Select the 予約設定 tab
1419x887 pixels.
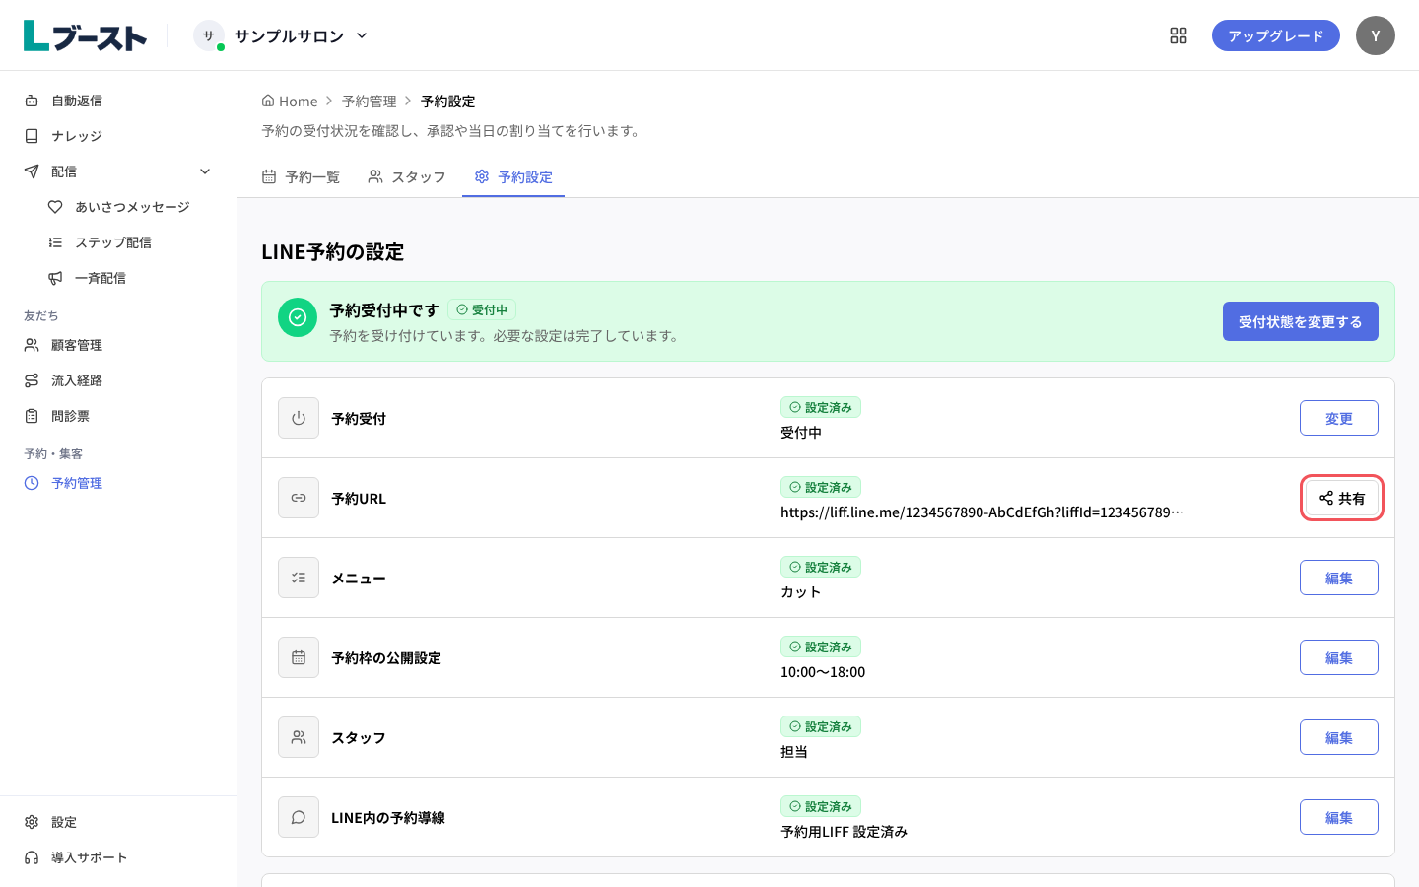513,177
